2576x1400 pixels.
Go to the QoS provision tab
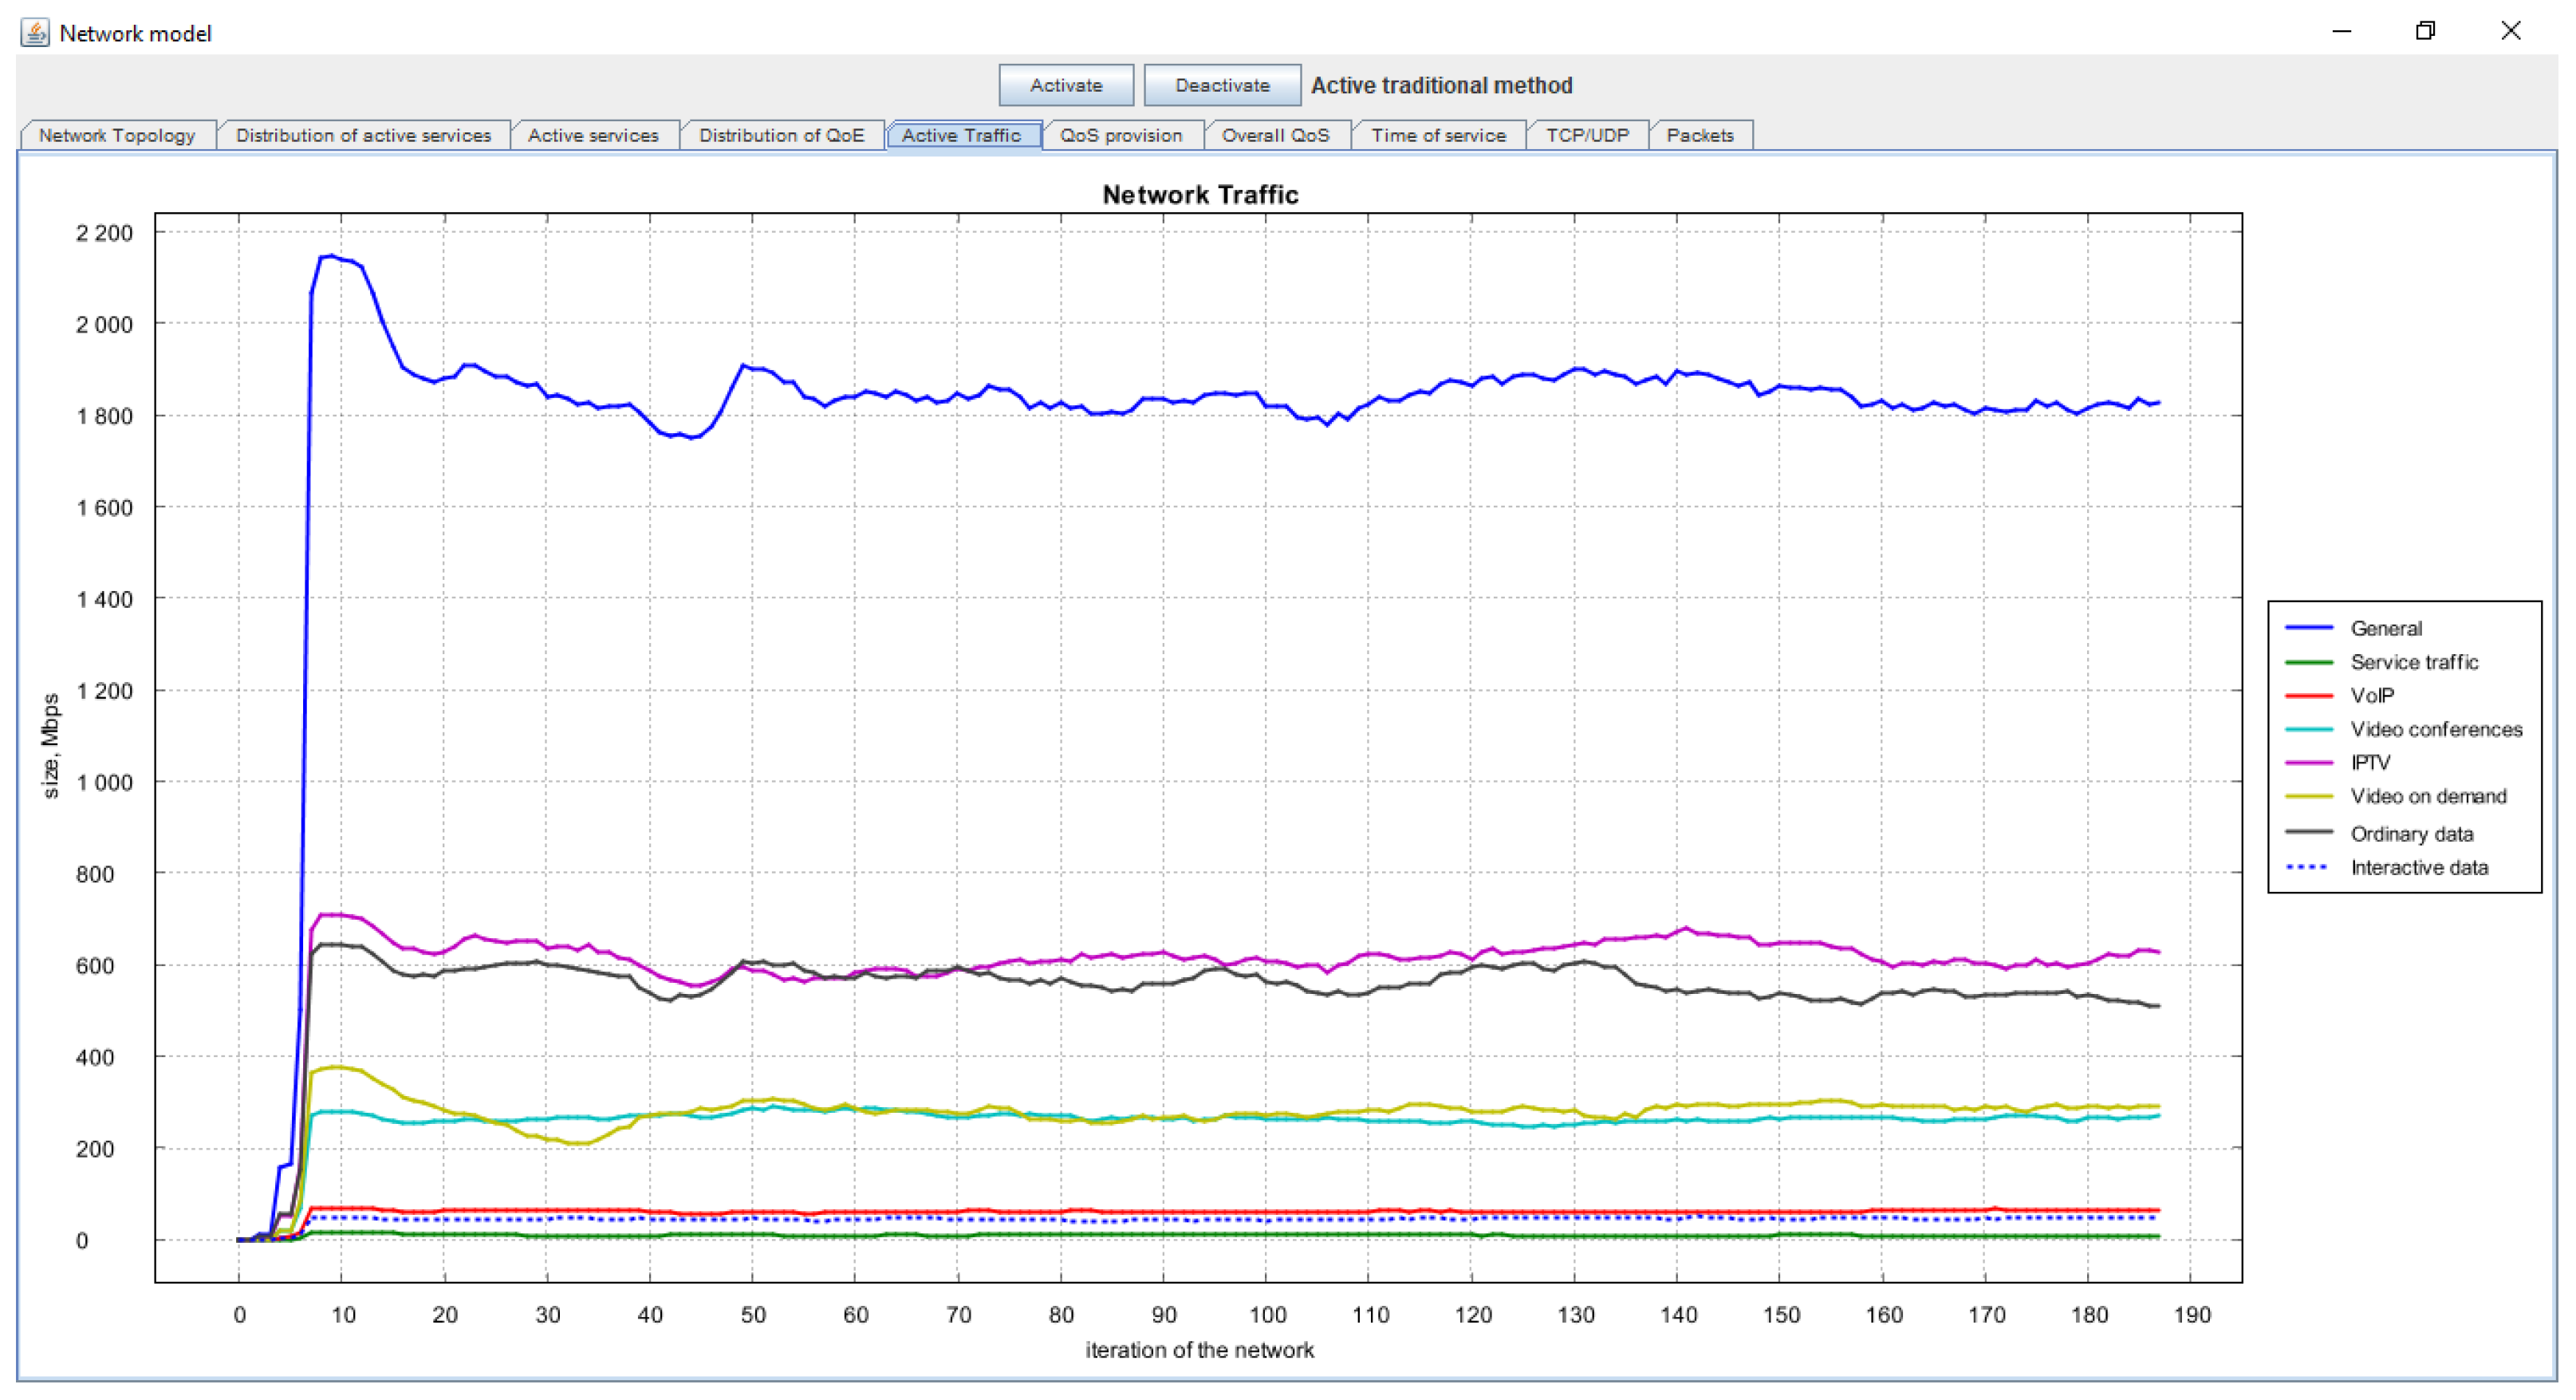point(1120,135)
